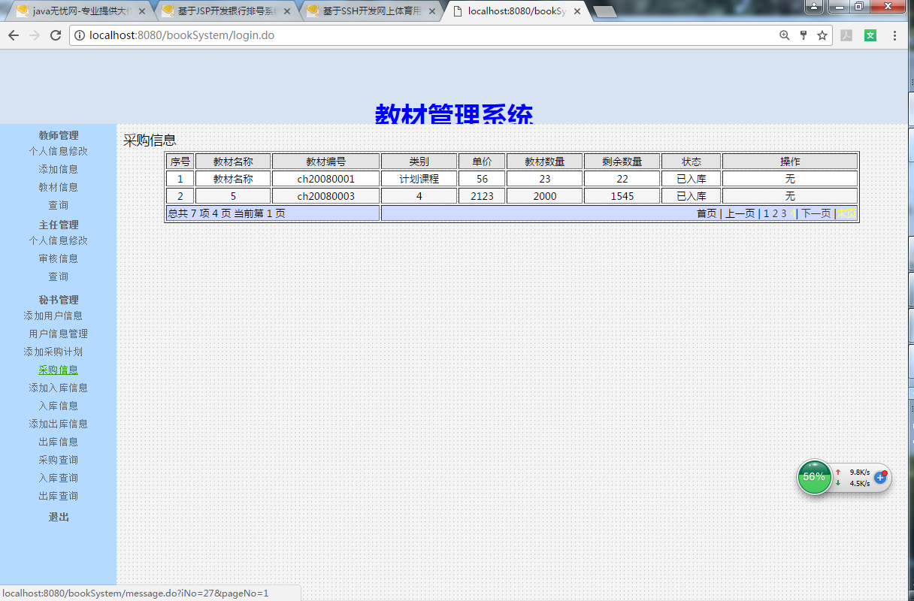
Task: Select the localhost:8080/bookSystem tab
Action: click(516, 11)
